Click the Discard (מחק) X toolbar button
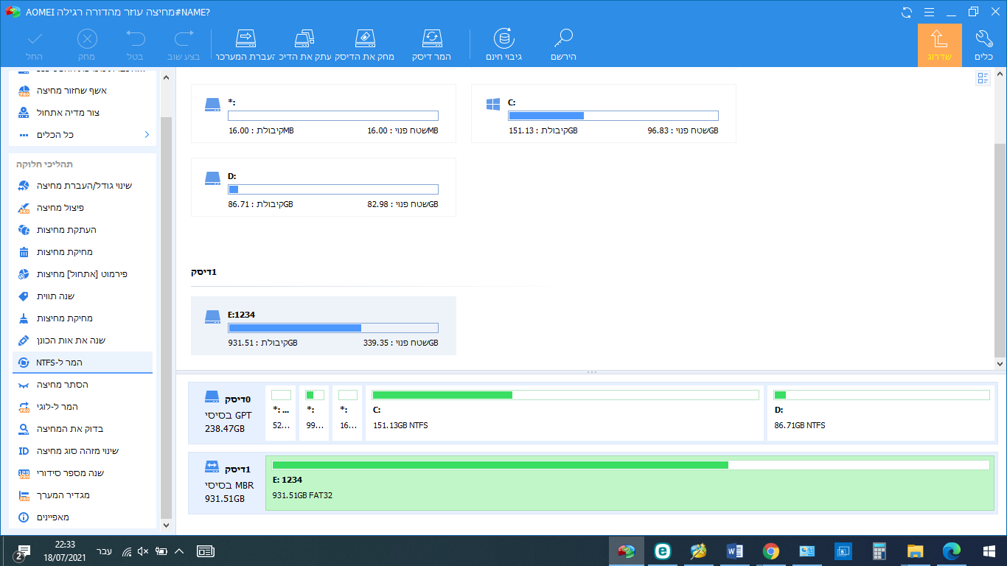 point(87,45)
